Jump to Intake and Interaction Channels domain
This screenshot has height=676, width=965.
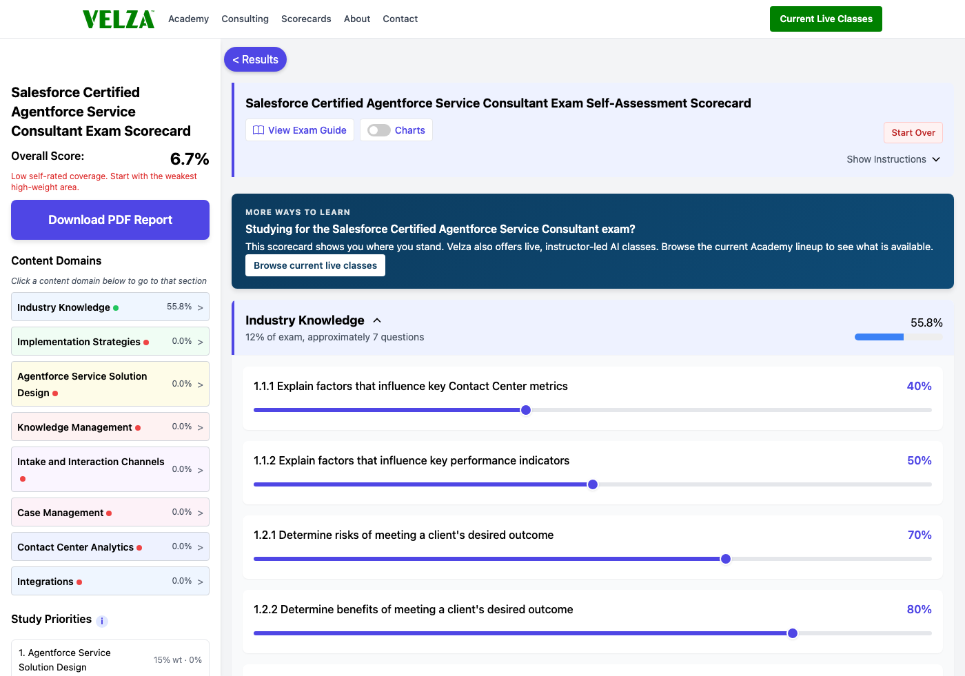[110, 469]
